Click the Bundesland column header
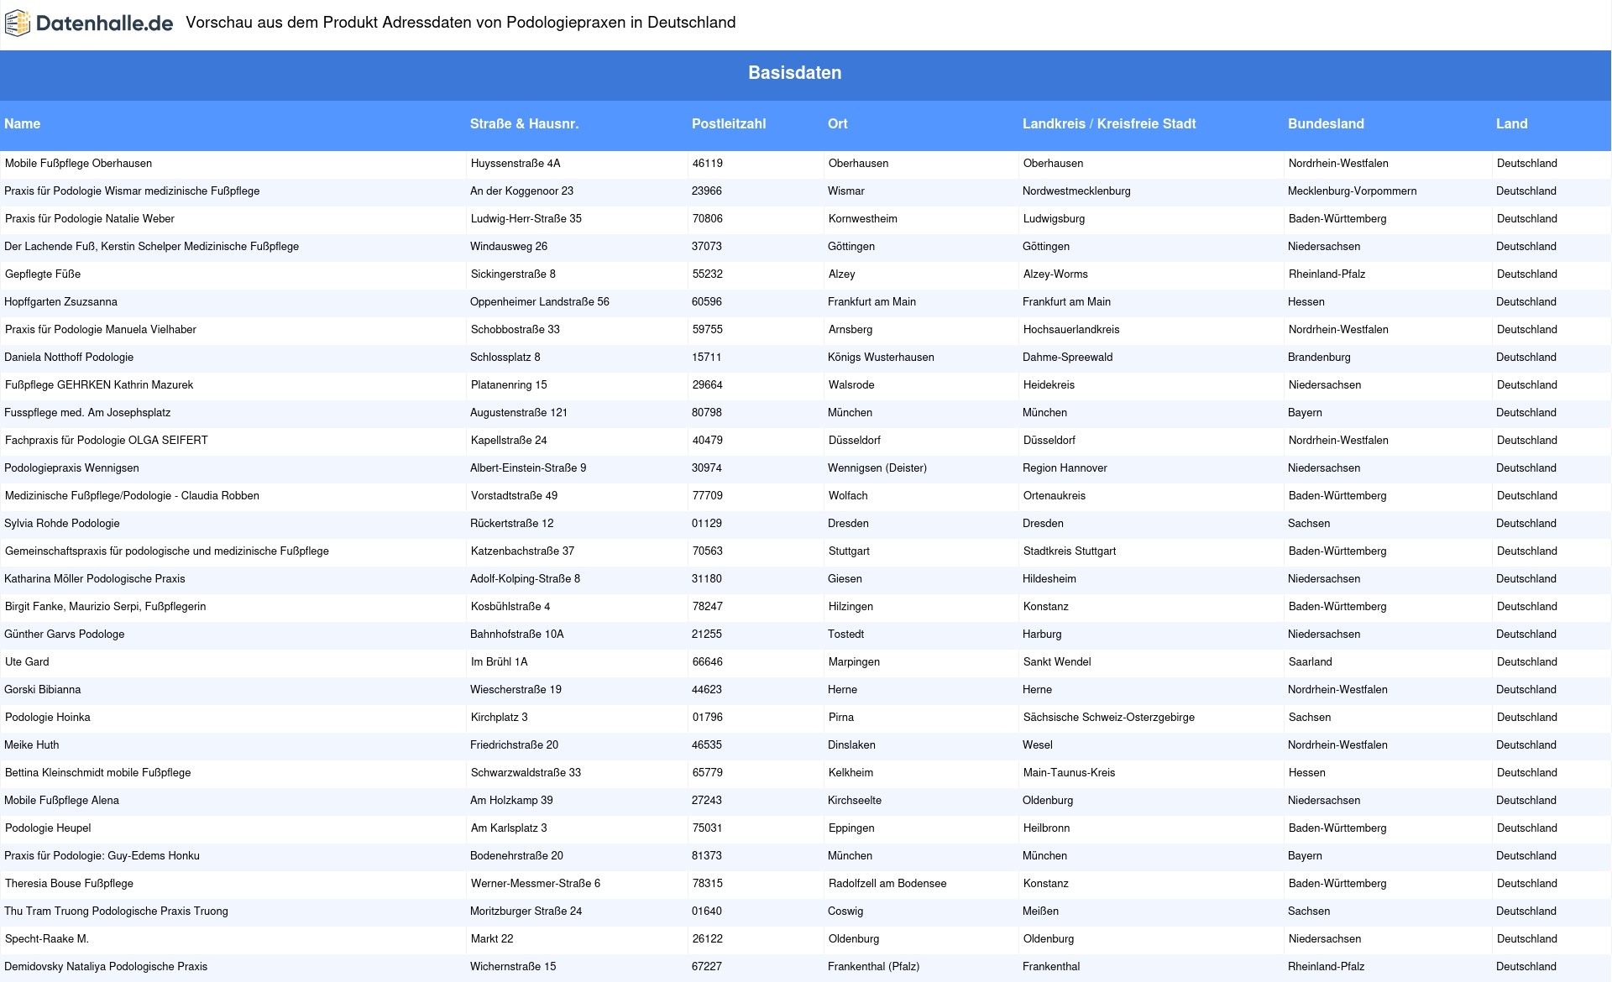This screenshot has height=982, width=1612. pos(1327,123)
